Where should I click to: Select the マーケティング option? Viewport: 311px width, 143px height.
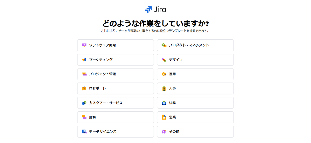(x=116, y=60)
